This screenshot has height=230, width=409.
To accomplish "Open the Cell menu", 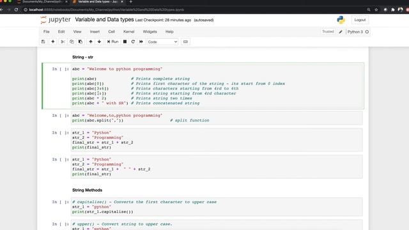I will [x=111, y=31].
